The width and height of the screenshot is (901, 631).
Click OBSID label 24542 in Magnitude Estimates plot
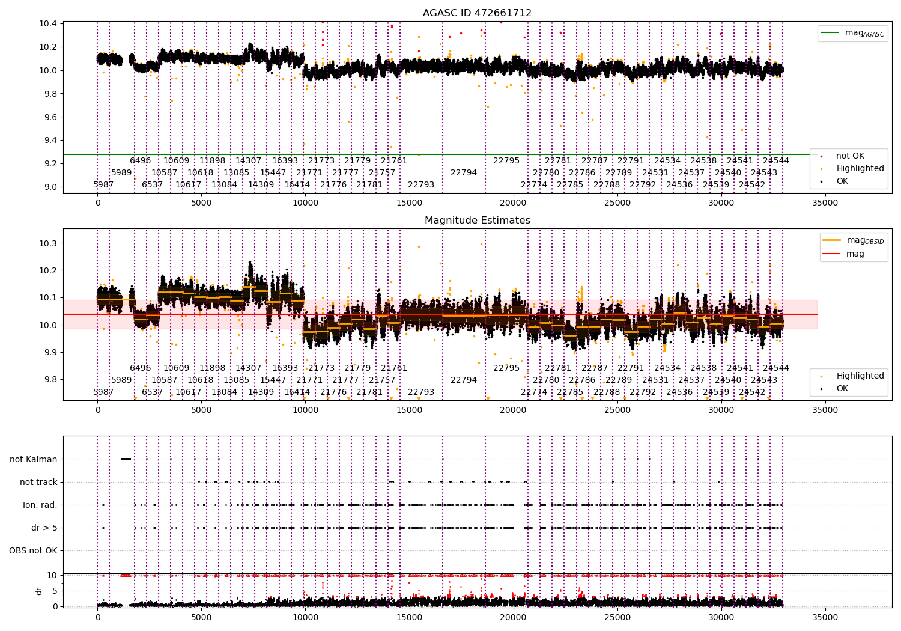(752, 392)
